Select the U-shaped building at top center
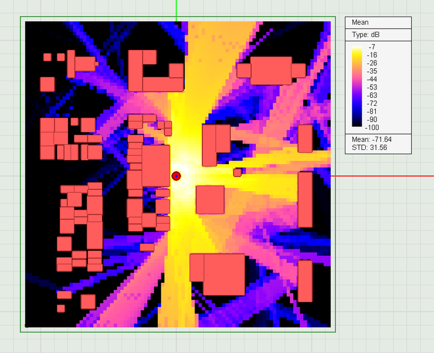 pyautogui.click(x=156, y=71)
